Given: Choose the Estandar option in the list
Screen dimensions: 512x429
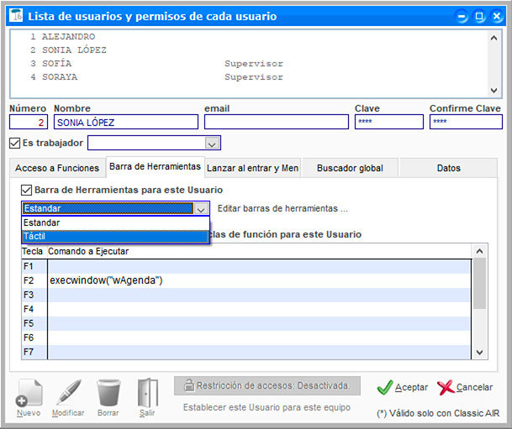Looking at the screenshot, I should tap(115, 223).
